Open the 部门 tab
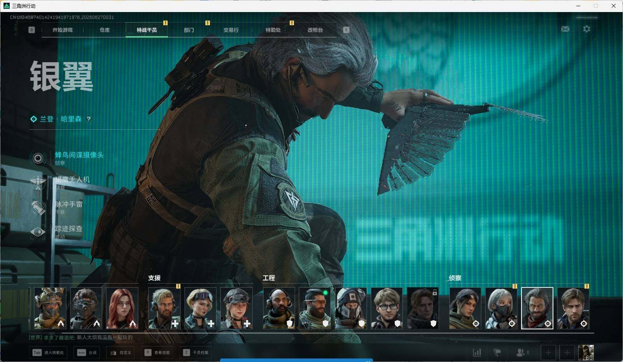623x362 pixels. (x=189, y=30)
